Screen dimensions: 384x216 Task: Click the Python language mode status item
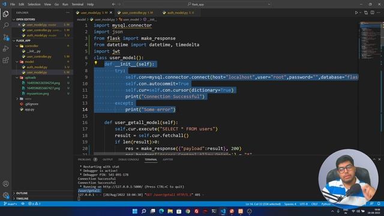[326, 204]
